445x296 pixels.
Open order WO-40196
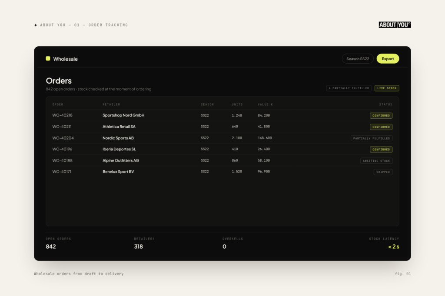tap(62, 149)
